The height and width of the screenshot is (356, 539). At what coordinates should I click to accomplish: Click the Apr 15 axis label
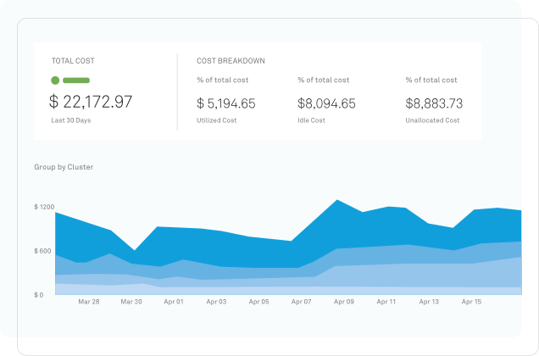click(471, 302)
